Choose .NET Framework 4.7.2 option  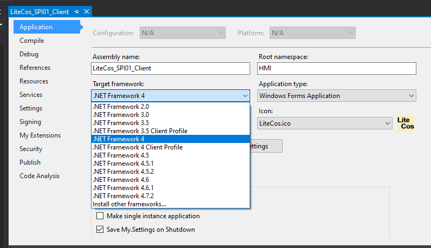point(171,196)
